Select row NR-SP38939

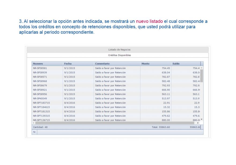pyautogui.click(x=116, y=73)
